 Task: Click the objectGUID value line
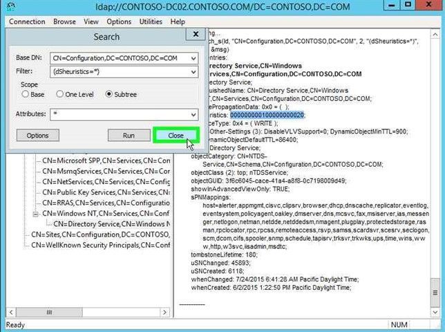269,181
